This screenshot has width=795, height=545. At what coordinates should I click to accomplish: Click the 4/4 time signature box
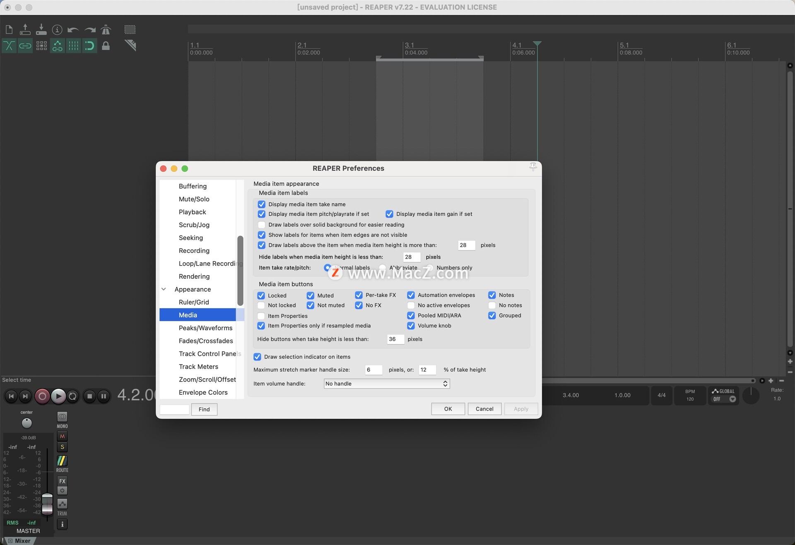662,395
